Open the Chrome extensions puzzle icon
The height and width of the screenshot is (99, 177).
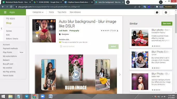(157, 7)
